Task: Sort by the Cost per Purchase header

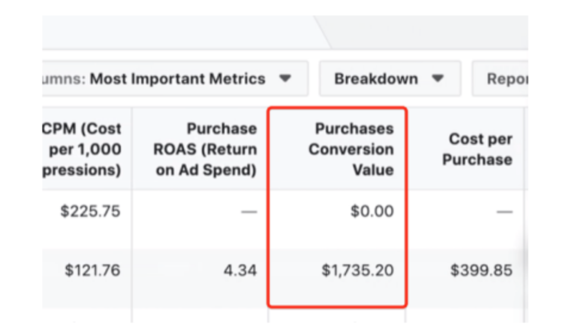Action: [x=480, y=149]
